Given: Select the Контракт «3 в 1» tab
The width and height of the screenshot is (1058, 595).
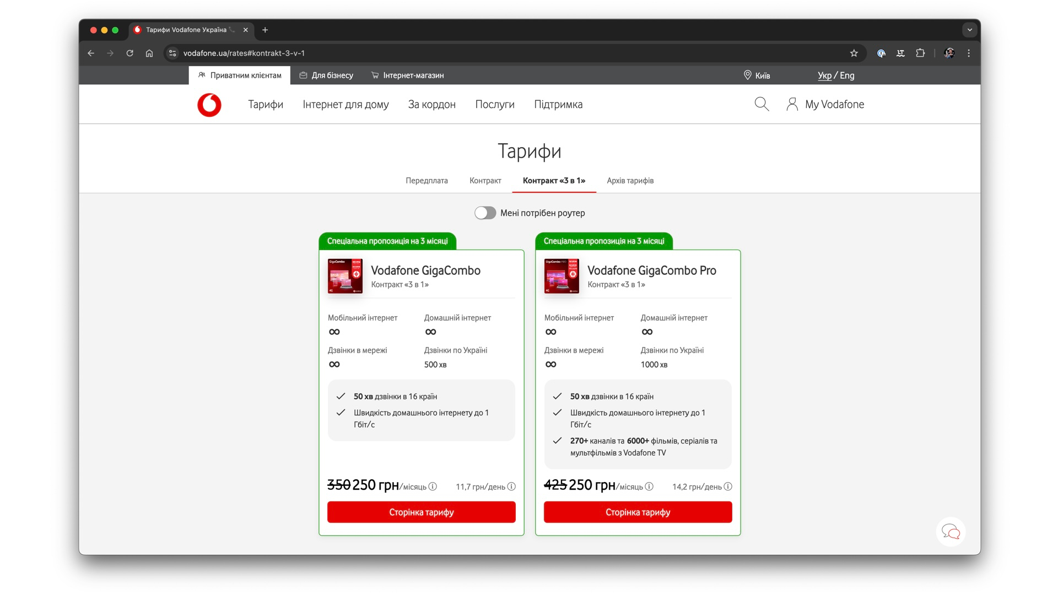Looking at the screenshot, I should pos(554,181).
